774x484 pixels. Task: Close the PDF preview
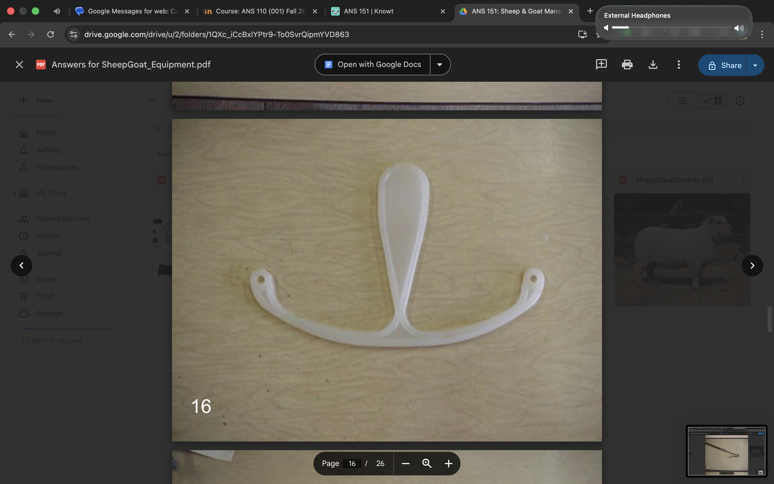[19, 65]
